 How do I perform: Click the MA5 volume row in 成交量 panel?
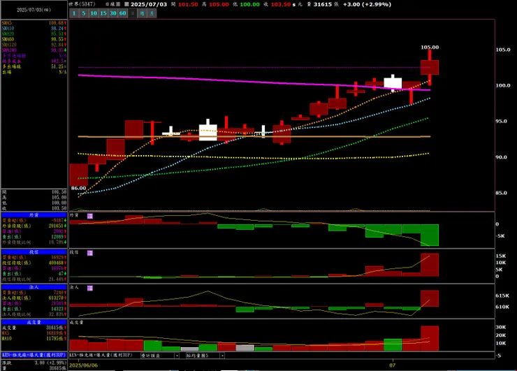34,333
